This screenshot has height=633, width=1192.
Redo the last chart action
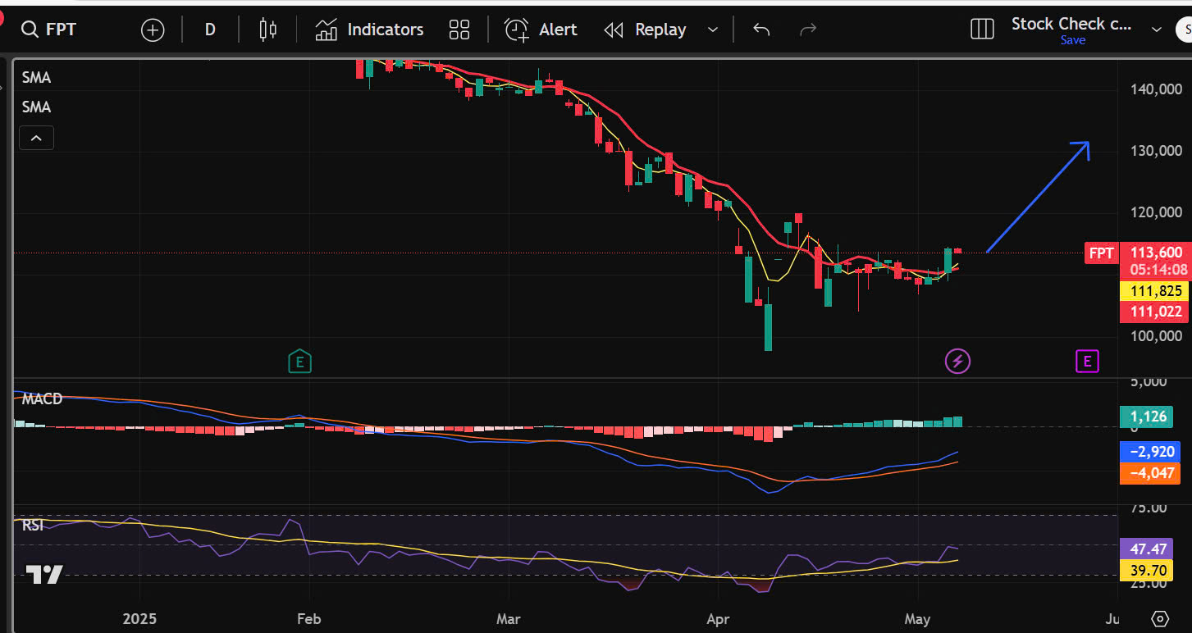point(808,30)
